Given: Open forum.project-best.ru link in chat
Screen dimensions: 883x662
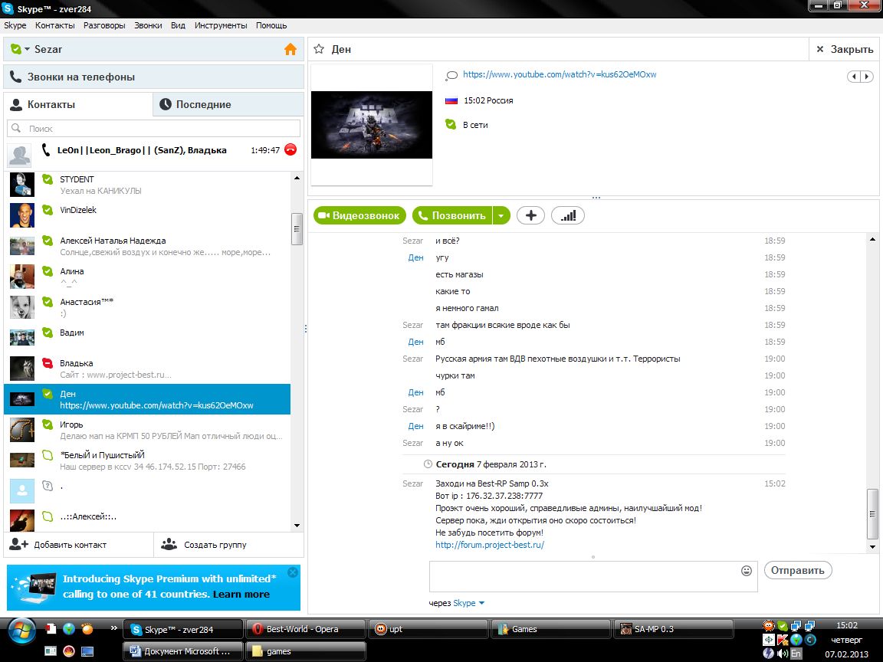Looking at the screenshot, I should (490, 545).
